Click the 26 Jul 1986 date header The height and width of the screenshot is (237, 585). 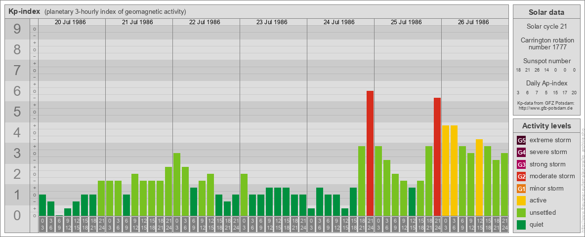tap(473, 22)
